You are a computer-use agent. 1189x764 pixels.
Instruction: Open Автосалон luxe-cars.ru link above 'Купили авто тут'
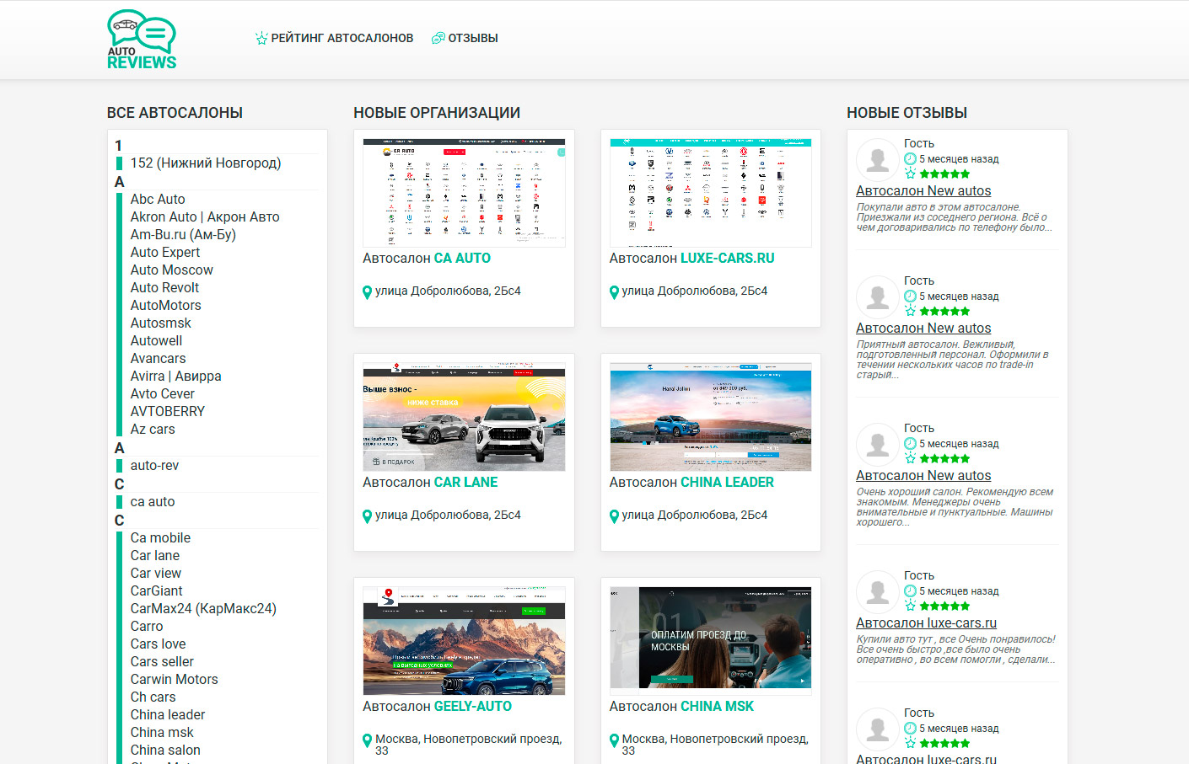tap(926, 623)
